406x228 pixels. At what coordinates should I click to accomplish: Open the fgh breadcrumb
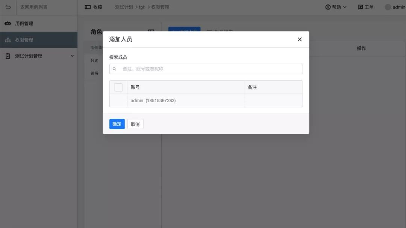[x=142, y=7]
